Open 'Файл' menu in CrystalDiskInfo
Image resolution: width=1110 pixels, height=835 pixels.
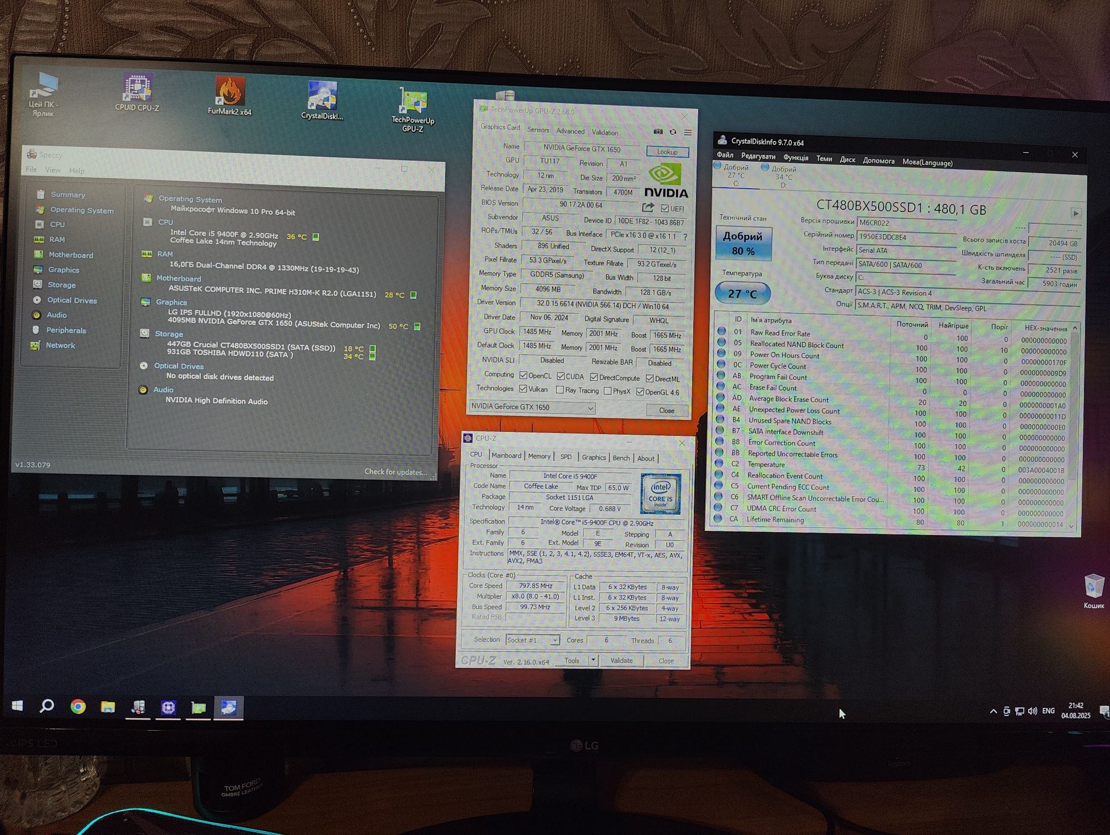pos(725,155)
